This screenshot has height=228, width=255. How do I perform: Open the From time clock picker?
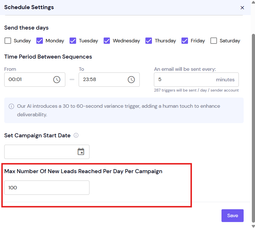coord(57,80)
